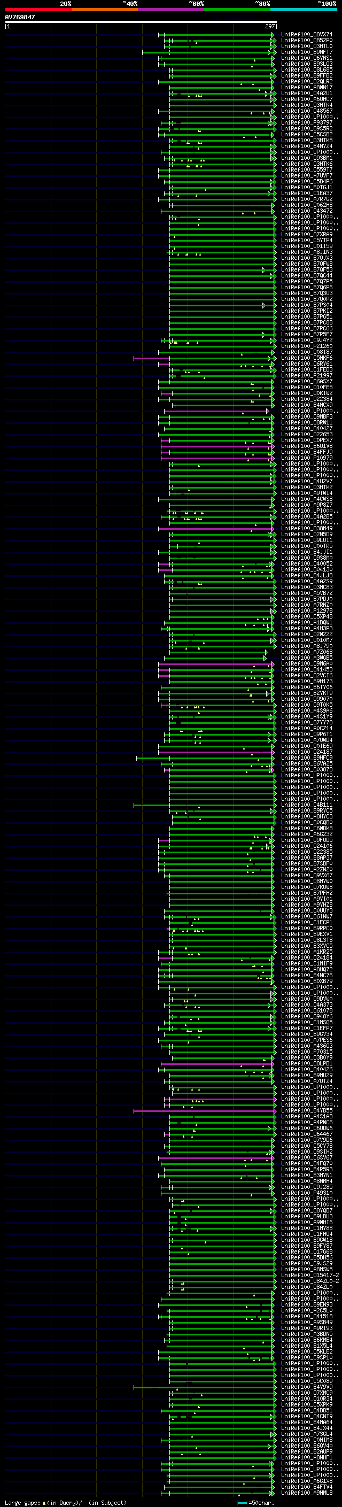Click the red segment of the identity color scale
The image size is (342, 1507).
click(x=38, y=10)
